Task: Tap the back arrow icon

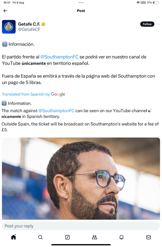Action: (5, 11)
